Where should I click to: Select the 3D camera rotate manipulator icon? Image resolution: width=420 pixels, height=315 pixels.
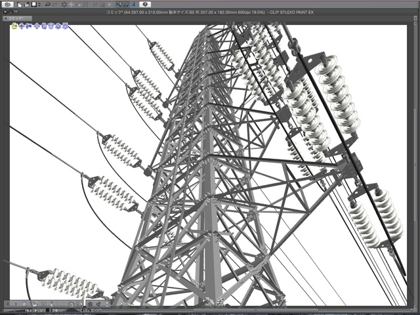pos(14,26)
